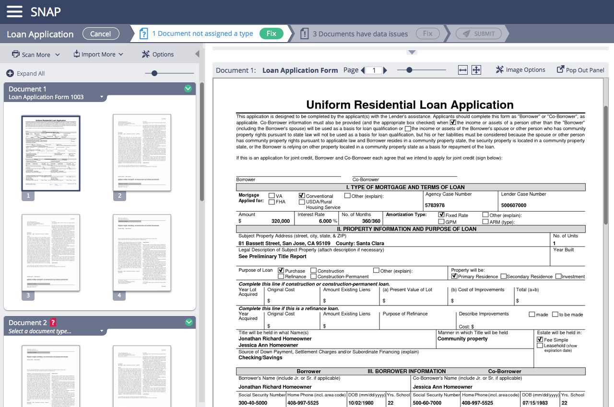
Task: Select page 4 thumbnail of Document 1
Action: point(142,252)
